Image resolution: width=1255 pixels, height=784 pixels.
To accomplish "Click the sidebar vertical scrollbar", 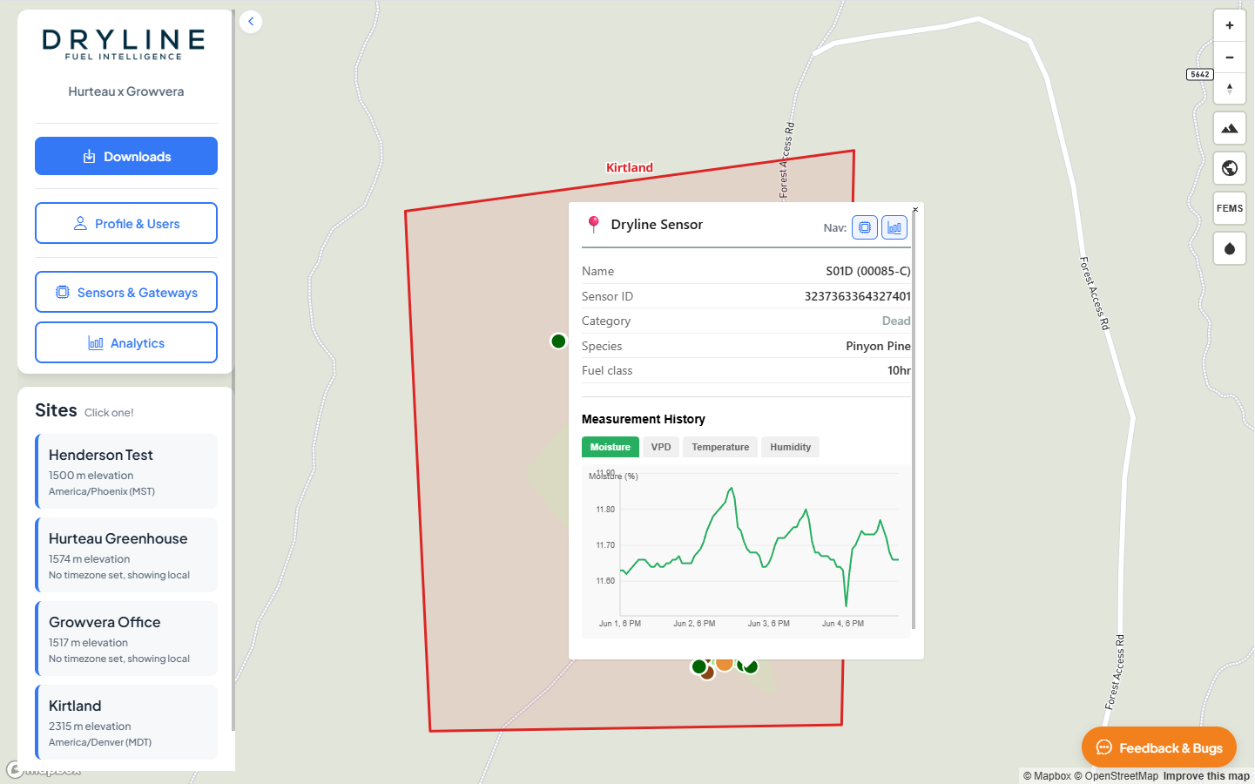I will coord(233,370).
